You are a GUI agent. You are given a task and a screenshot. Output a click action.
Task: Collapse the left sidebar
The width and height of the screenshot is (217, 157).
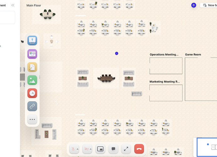13,5
